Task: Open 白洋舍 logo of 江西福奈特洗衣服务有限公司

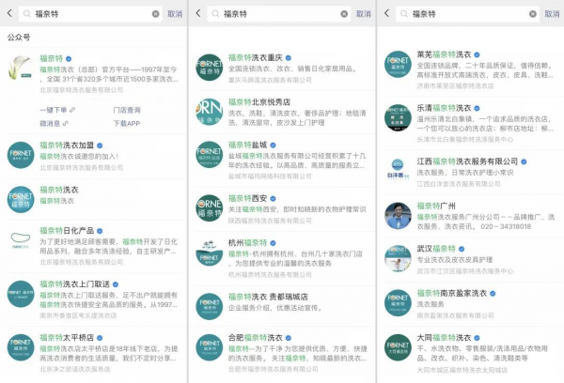Action: pos(398,171)
